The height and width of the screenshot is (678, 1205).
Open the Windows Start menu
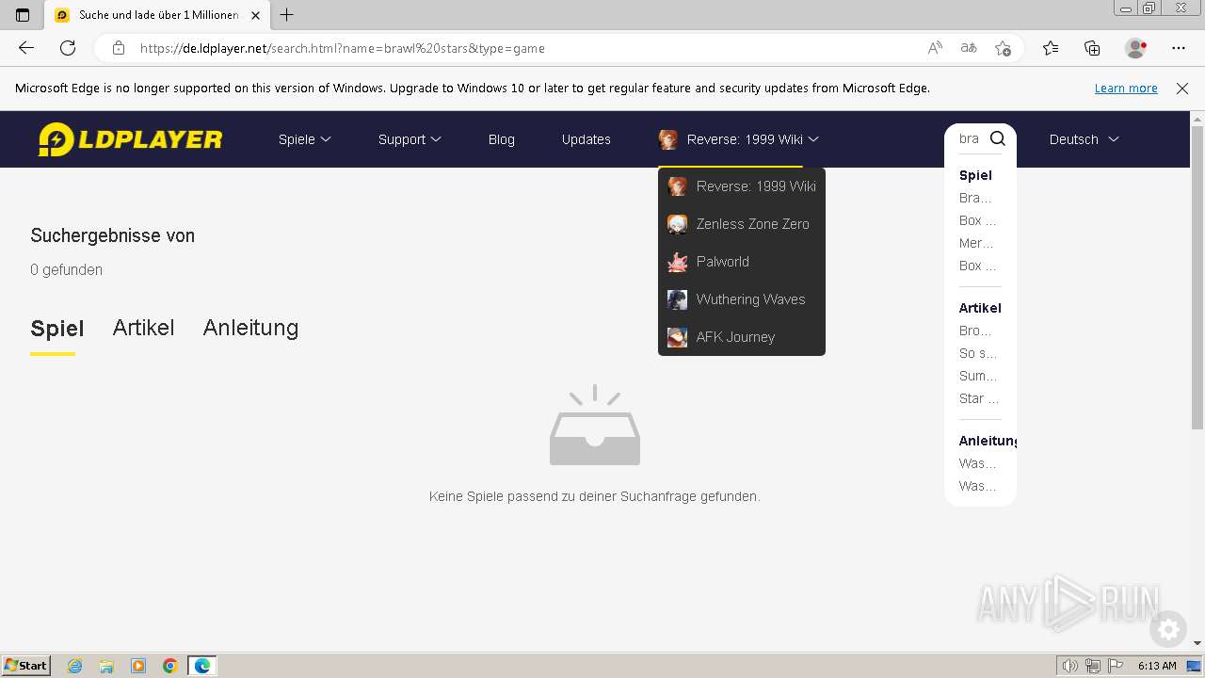coord(25,666)
